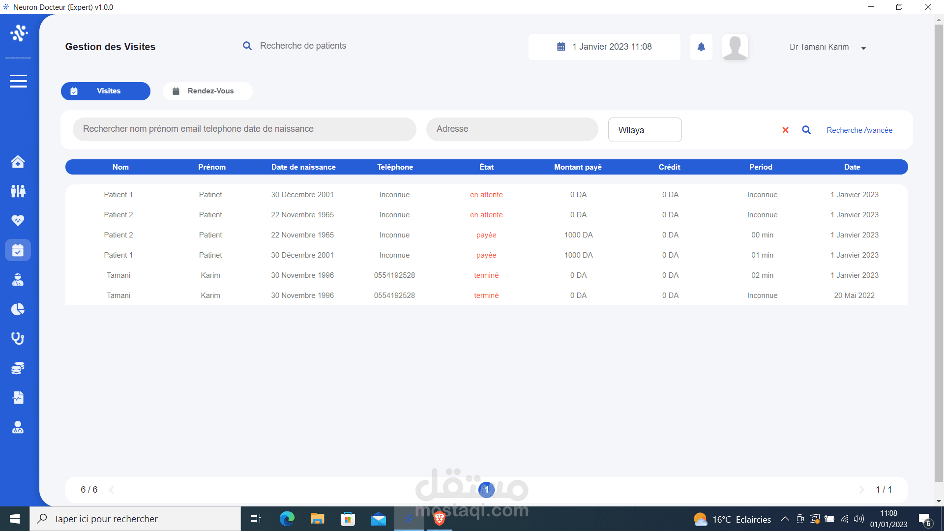The height and width of the screenshot is (531, 944).
Task: Clear search with the red X icon
Action: click(x=785, y=130)
